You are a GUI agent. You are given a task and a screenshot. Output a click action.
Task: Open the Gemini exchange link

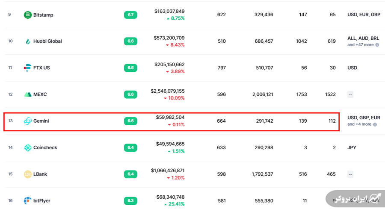(41, 121)
